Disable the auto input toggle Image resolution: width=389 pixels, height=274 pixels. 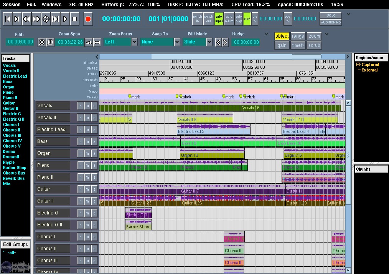pyautogui.click(x=219, y=19)
